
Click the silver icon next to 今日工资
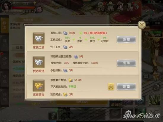[x=65, y=47]
